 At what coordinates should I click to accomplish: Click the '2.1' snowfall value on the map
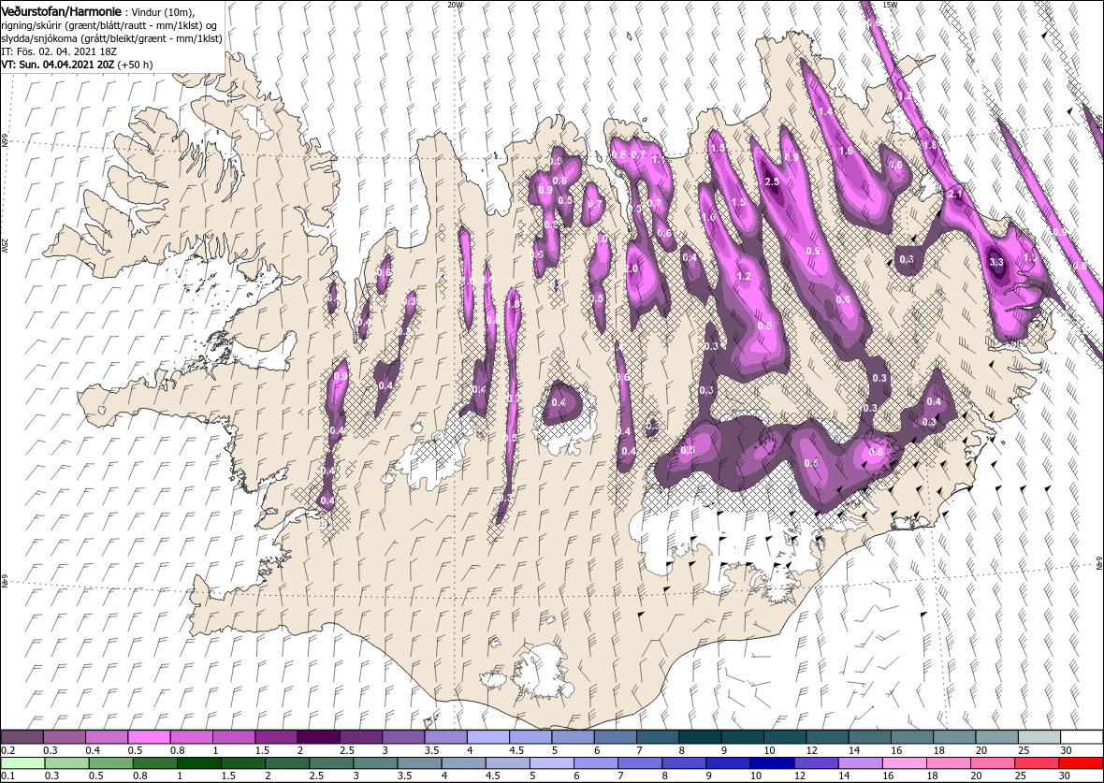point(955,195)
